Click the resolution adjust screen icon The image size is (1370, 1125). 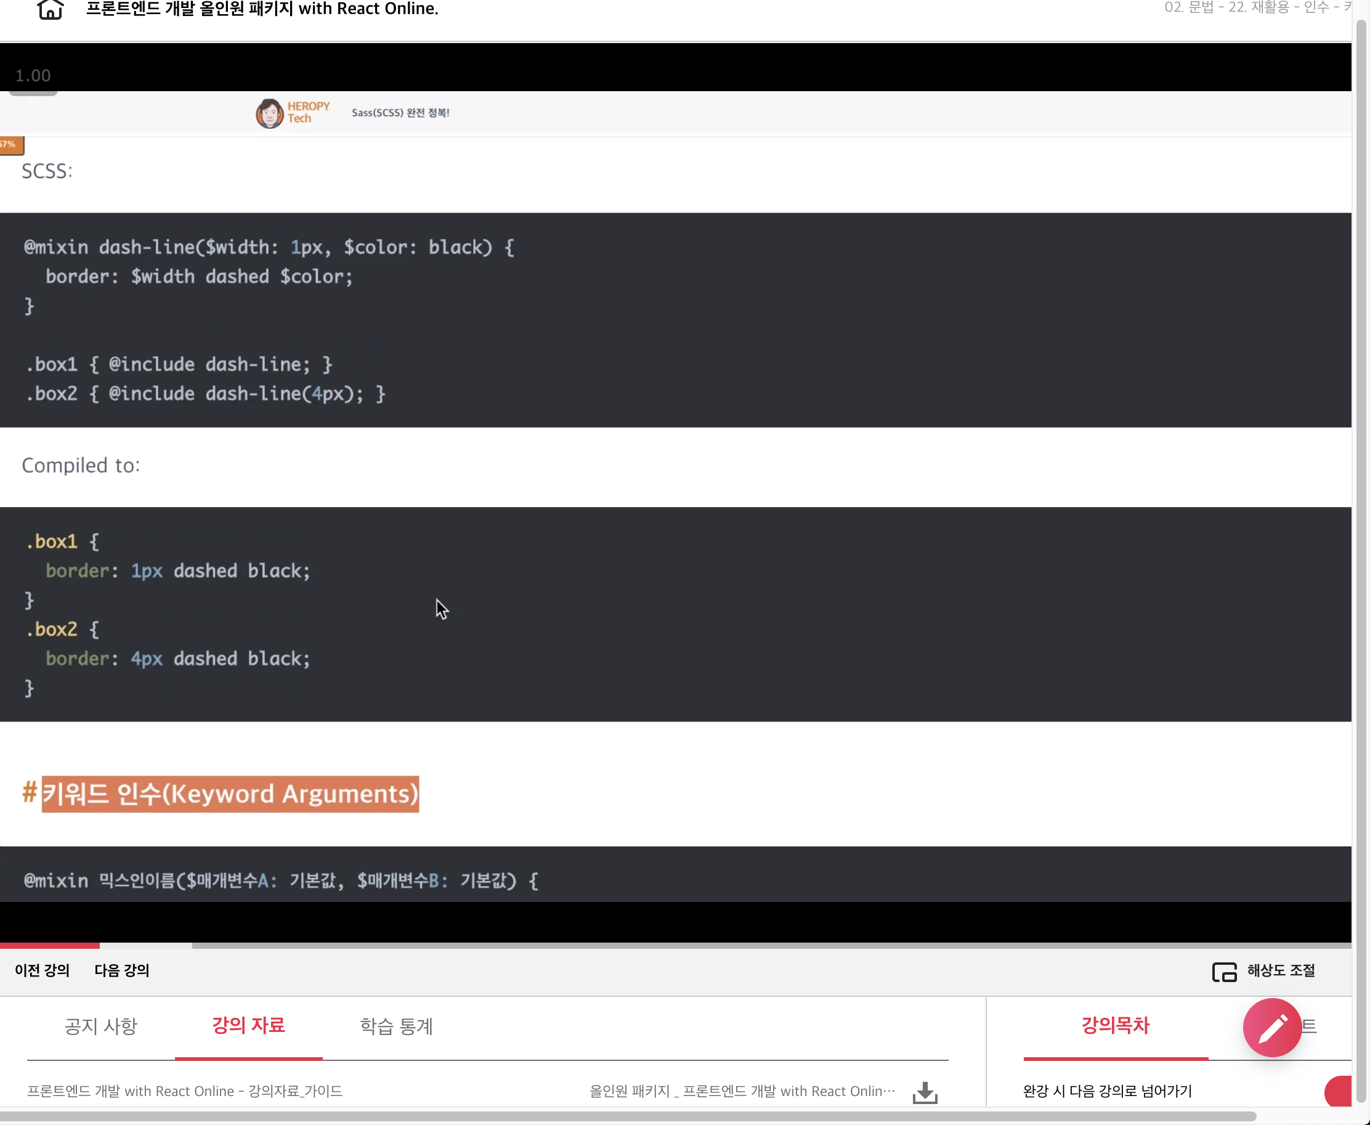pos(1223,972)
